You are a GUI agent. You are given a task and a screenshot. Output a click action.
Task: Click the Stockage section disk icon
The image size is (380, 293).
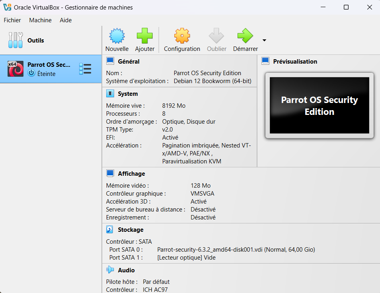tap(110, 229)
